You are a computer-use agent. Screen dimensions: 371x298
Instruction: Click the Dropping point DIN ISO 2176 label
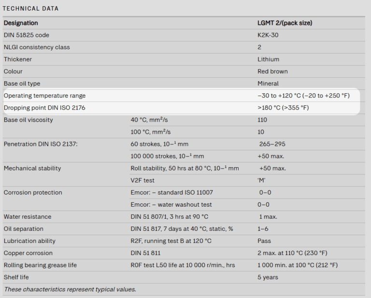(x=44, y=108)
